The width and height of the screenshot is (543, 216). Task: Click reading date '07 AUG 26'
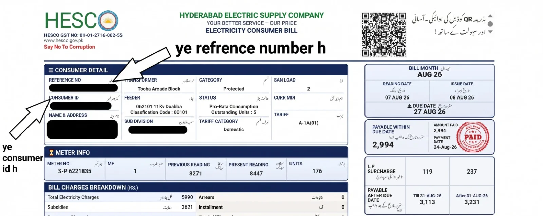click(397, 97)
